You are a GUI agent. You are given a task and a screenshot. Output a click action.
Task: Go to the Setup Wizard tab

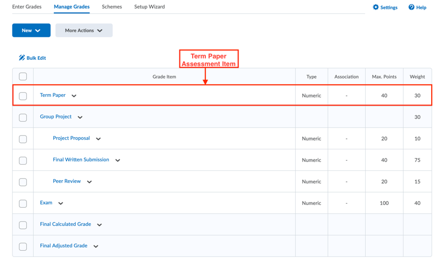click(150, 6)
